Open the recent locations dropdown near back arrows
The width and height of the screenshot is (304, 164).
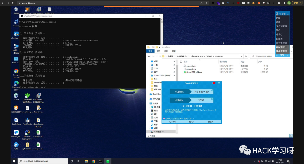coord(157,56)
